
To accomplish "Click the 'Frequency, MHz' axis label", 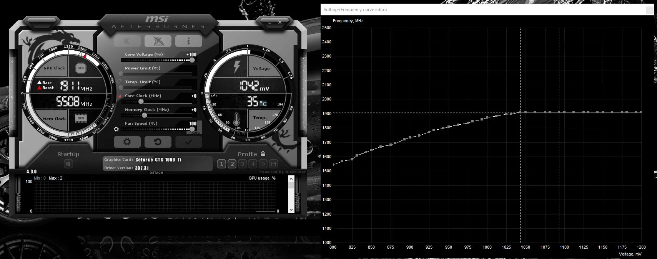I will click(348, 21).
